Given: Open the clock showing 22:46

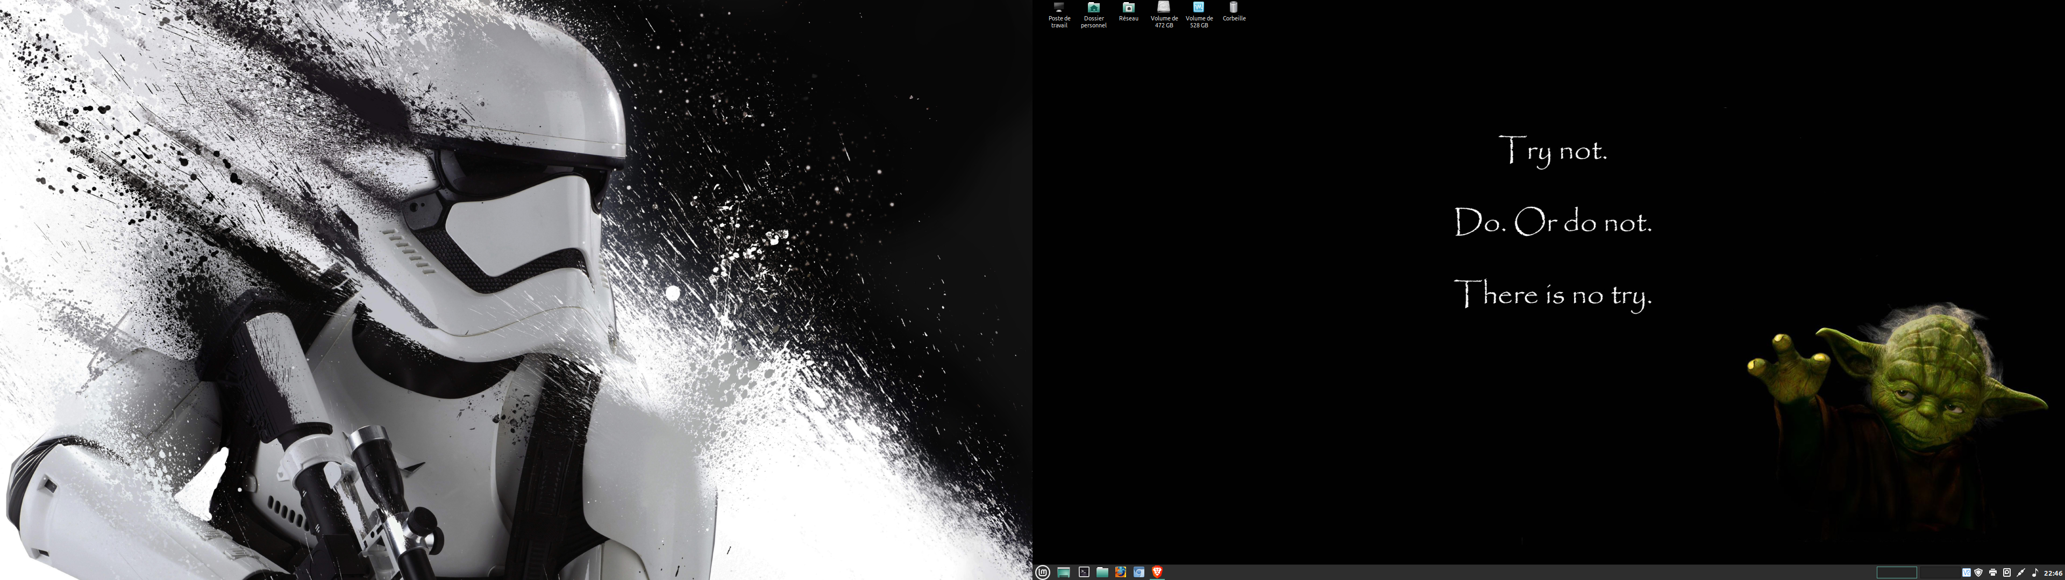Looking at the screenshot, I should 2053,573.
